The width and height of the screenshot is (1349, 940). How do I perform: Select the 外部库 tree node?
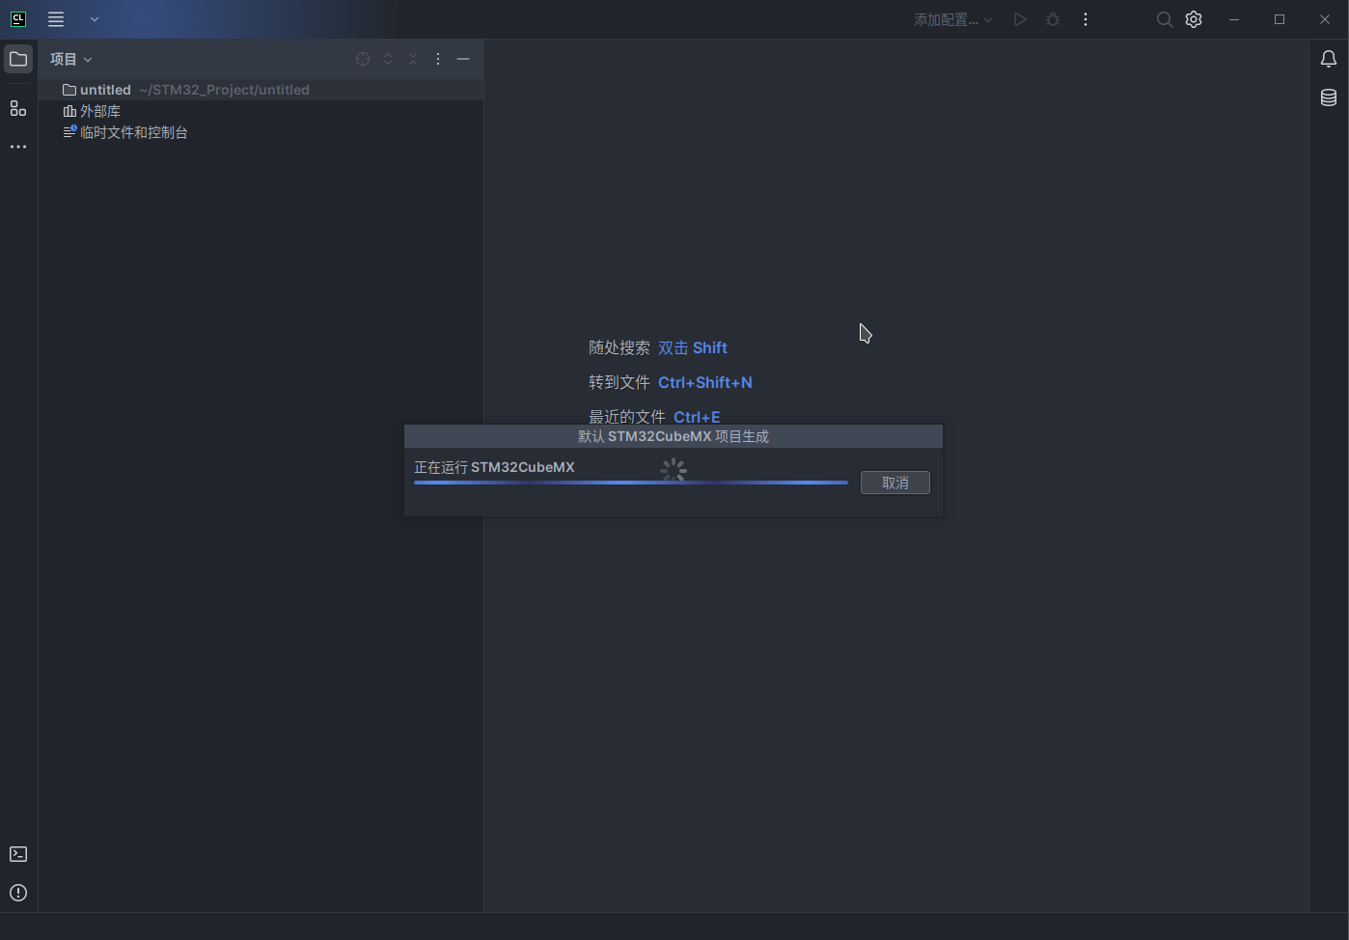tap(261, 111)
